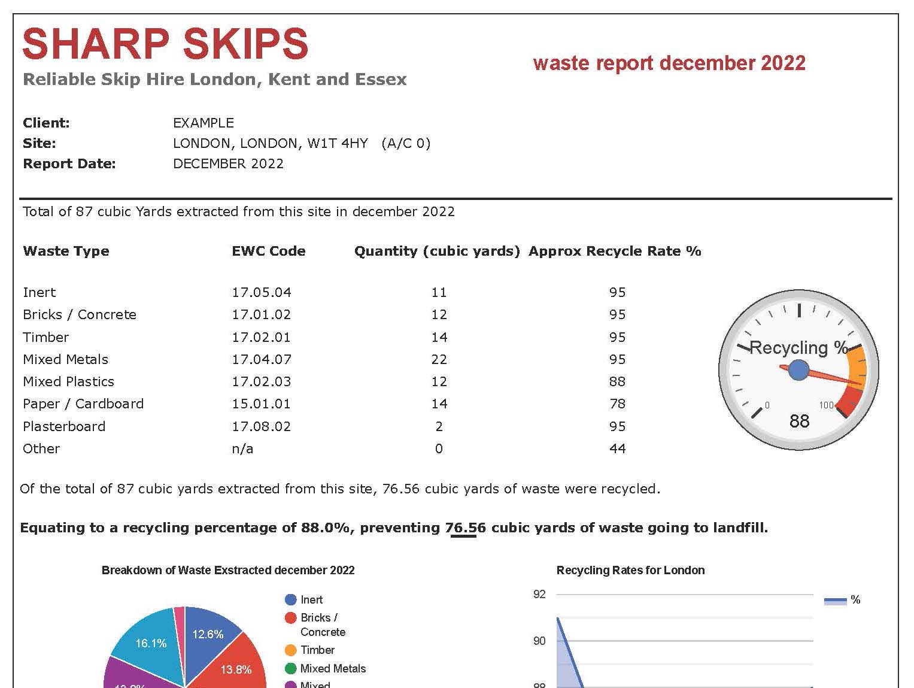Click the 'EWC Code' column header
This screenshot has width=914, height=688.
coord(269,251)
